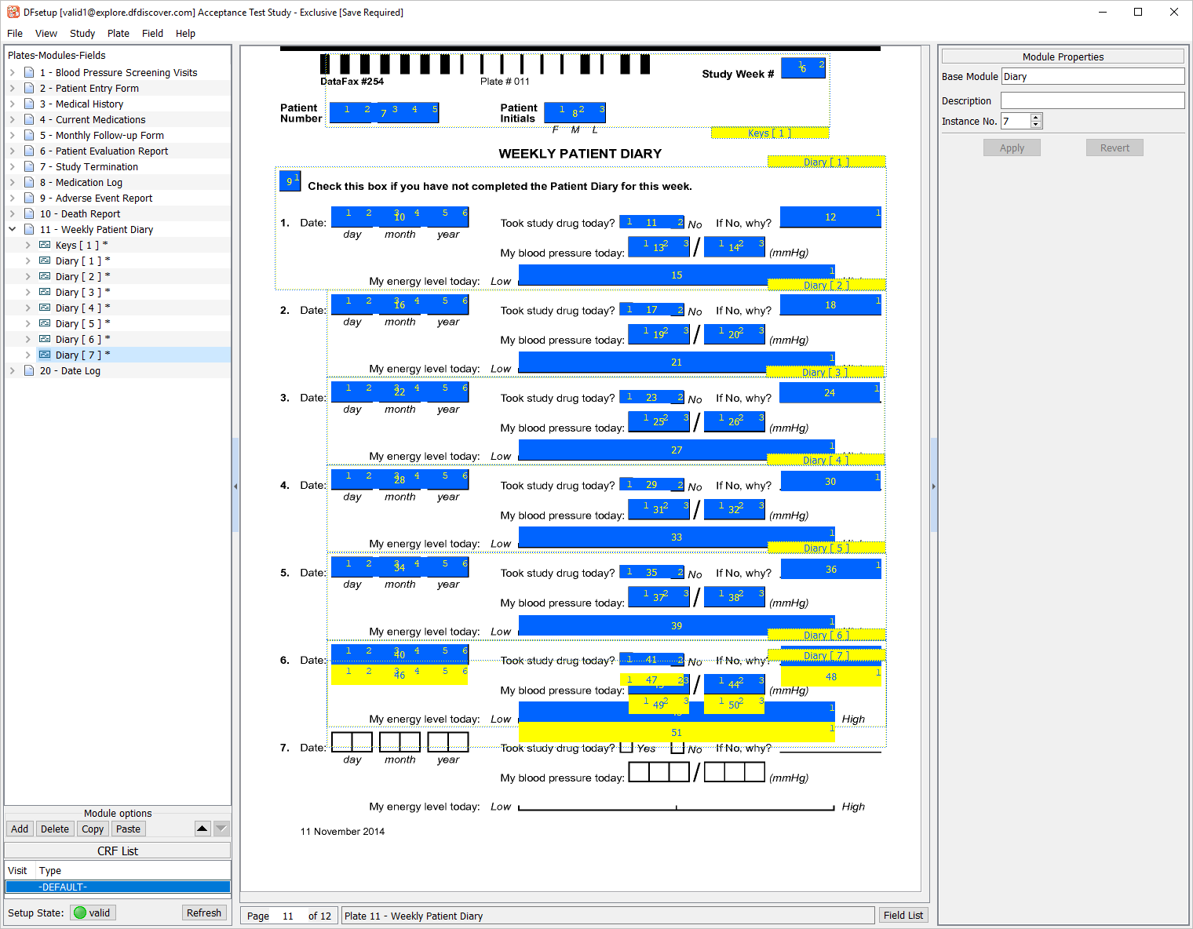Click the module icon beside Diary [ 4 ]
The height and width of the screenshot is (929, 1193).
45,308
